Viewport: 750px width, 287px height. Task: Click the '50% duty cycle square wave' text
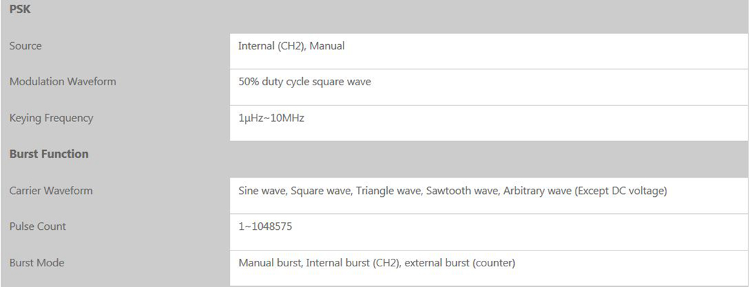point(304,82)
